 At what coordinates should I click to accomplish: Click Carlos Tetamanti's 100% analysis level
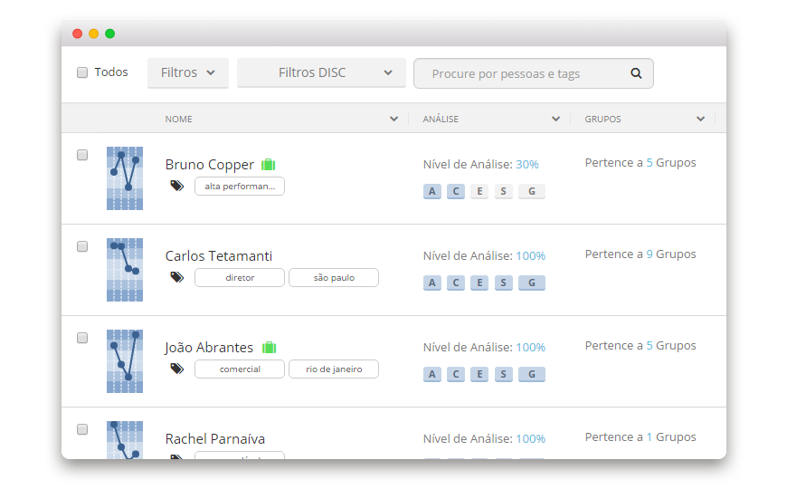coord(530,255)
